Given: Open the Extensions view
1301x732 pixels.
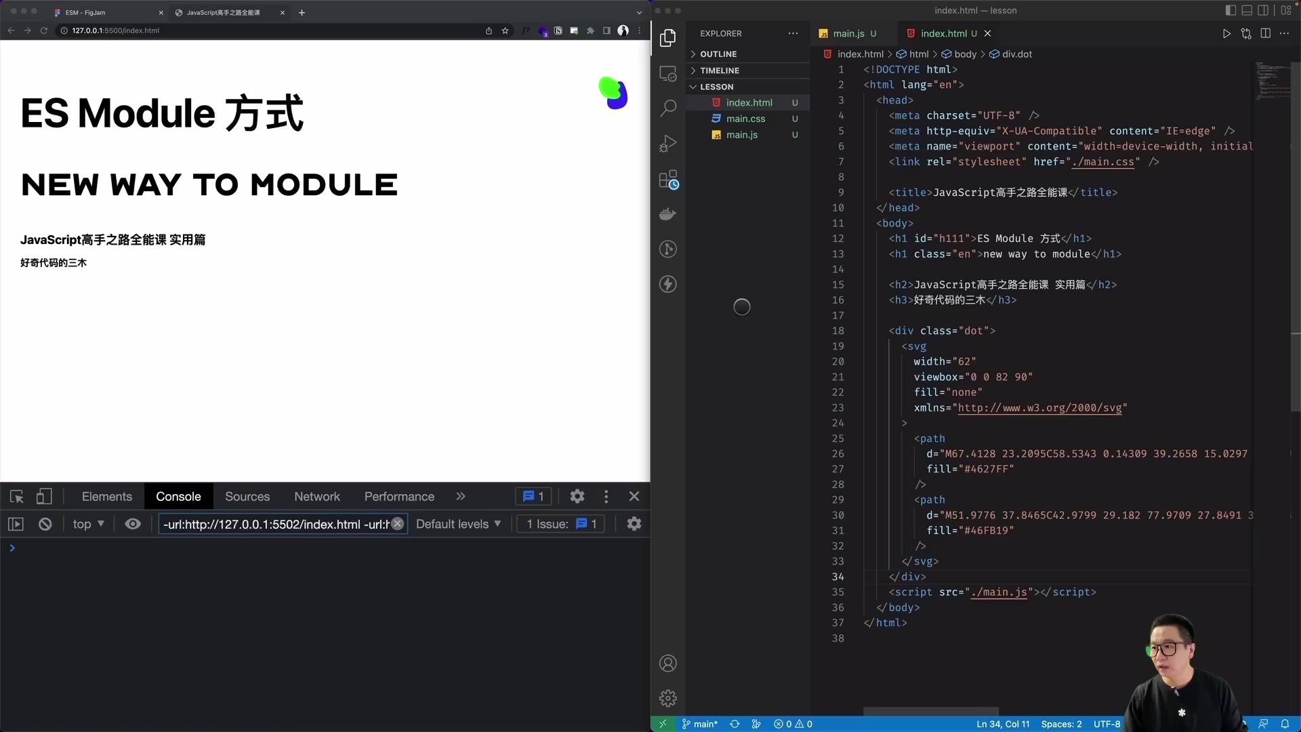Looking at the screenshot, I should (x=668, y=179).
